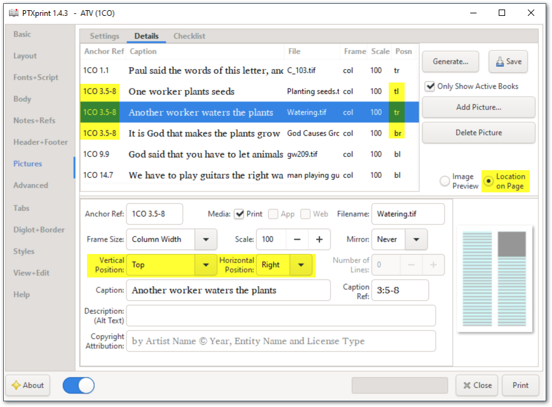Image resolution: width=552 pixels, height=407 pixels.
Task: Open the Vertical Position dropdown
Action: [x=206, y=265]
